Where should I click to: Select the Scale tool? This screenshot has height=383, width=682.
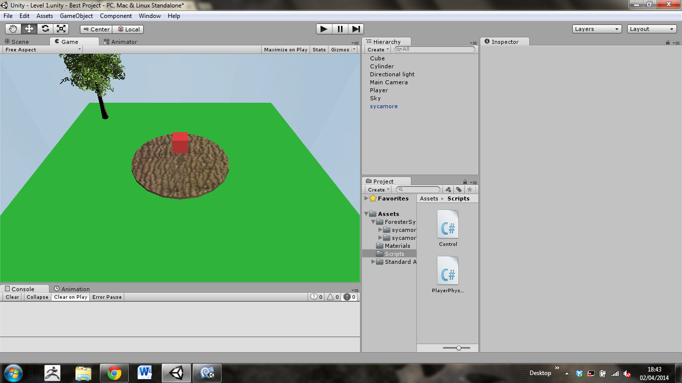click(x=61, y=29)
